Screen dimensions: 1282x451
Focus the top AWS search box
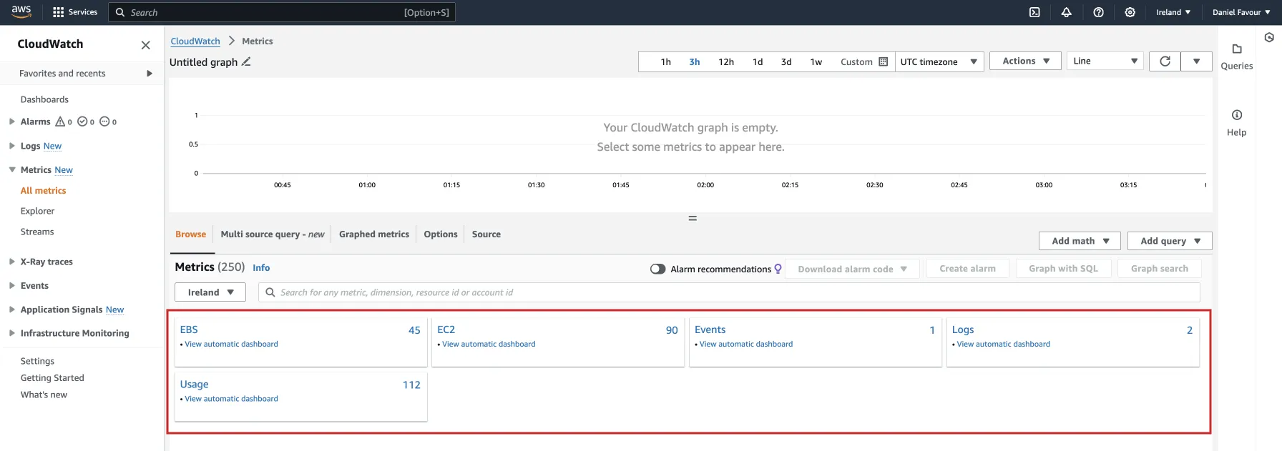tap(282, 12)
